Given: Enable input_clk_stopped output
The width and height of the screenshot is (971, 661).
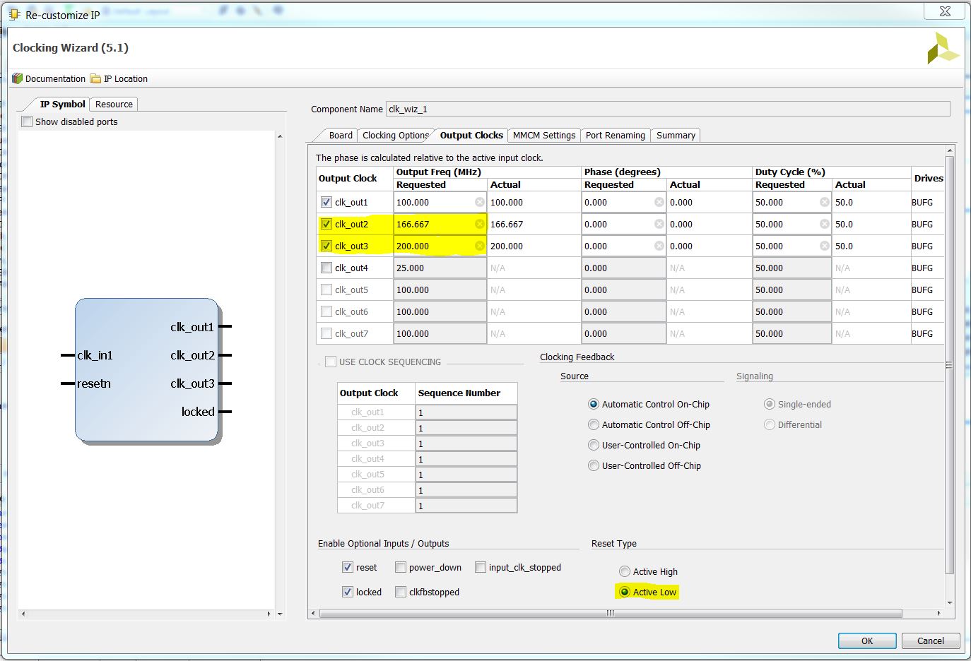Looking at the screenshot, I should 481,567.
